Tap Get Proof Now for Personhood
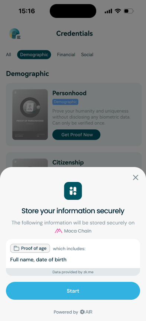 [76, 135]
